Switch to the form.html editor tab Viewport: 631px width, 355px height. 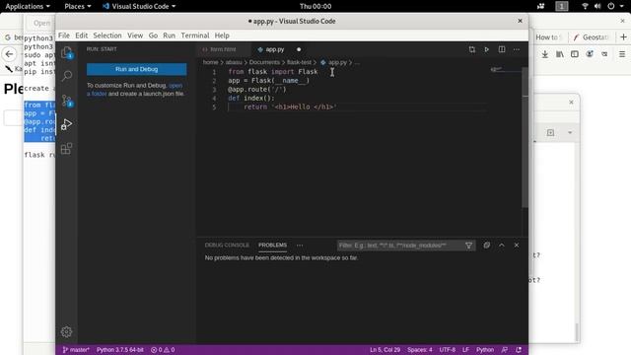(223, 49)
